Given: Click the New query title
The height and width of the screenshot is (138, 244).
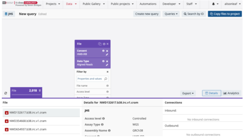Looking at the screenshot, I should [x=28, y=14].
